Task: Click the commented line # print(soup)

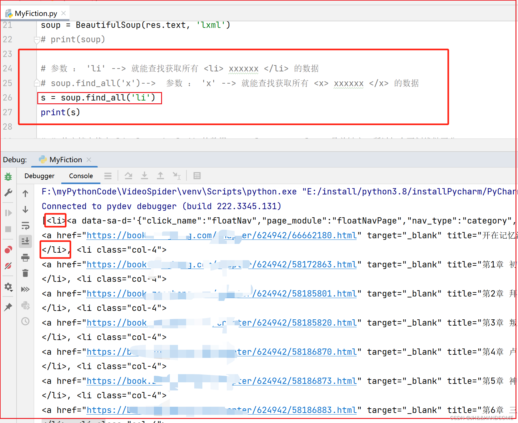Action: [73, 39]
